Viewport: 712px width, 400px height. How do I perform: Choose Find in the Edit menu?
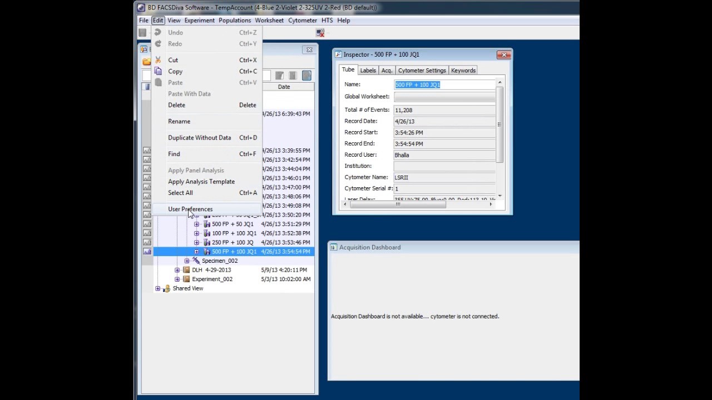206,154
